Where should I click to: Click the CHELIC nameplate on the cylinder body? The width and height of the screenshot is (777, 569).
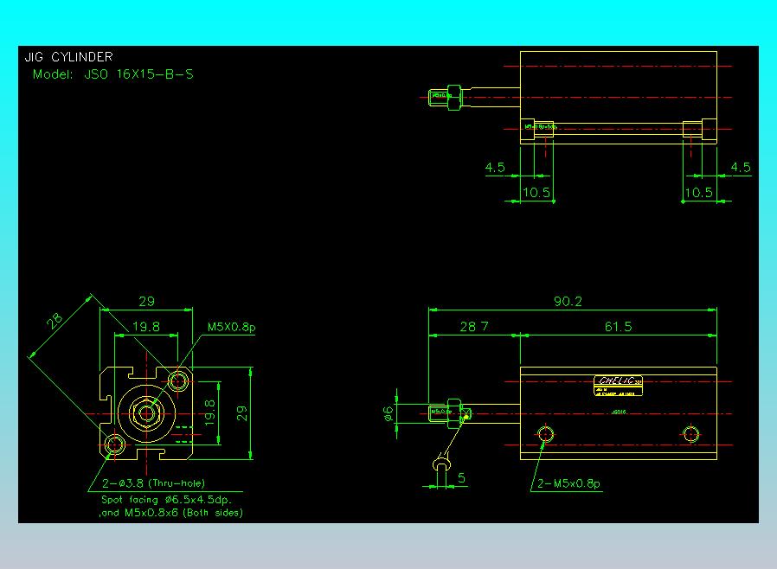[619, 381]
